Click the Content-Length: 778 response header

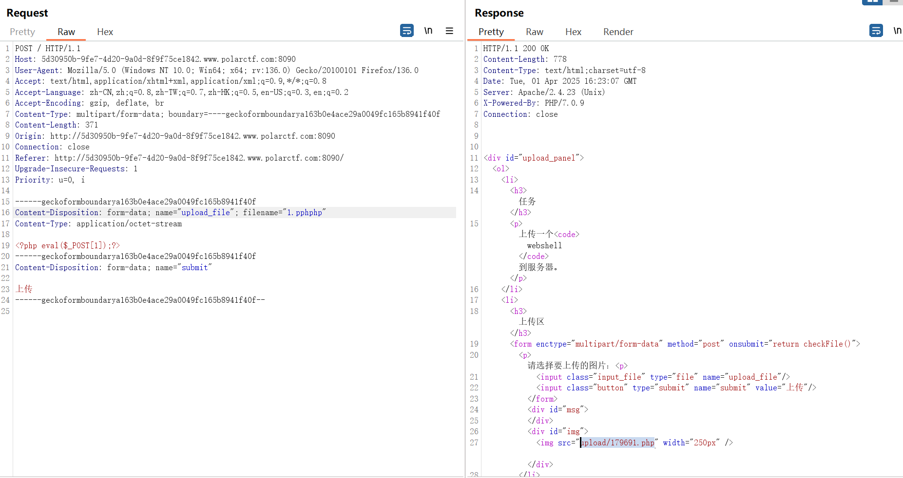pyautogui.click(x=525, y=59)
